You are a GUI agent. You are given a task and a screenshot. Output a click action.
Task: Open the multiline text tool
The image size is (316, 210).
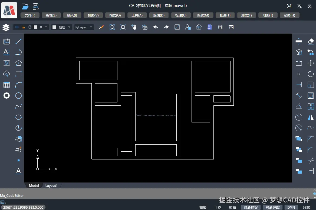6,52
